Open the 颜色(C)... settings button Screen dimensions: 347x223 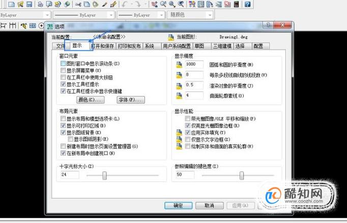[x=91, y=100]
